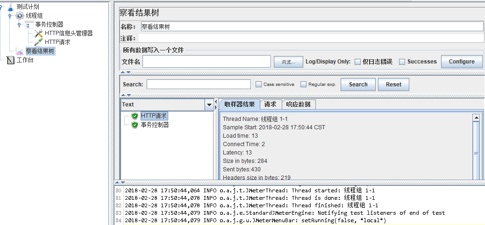Click split arrows above the log panel
The width and height of the screenshot is (485, 225).
tap(121, 183)
